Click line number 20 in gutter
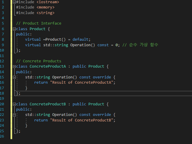192x144 pixels. pos(2,104)
